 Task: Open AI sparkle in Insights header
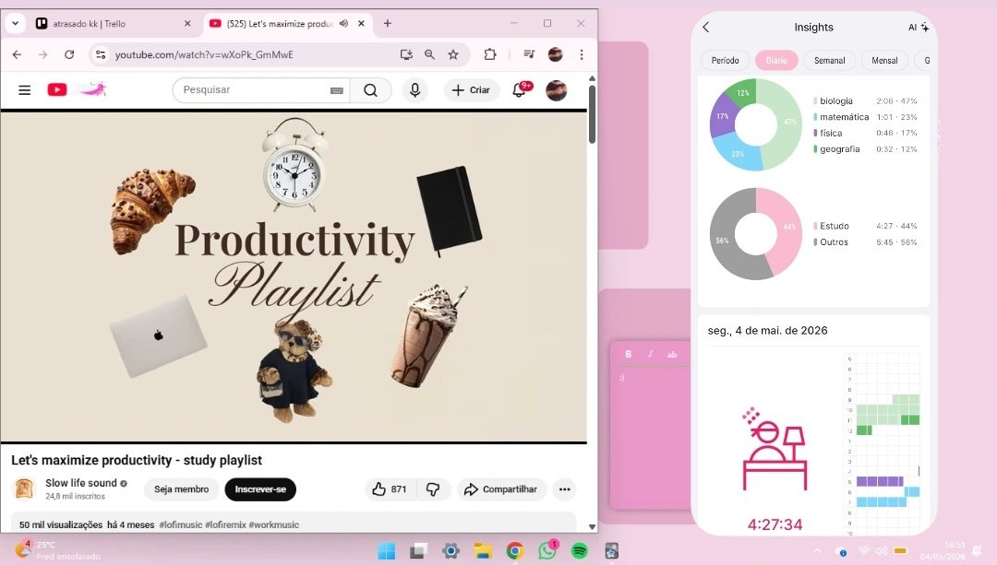pyautogui.click(x=919, y=28)
